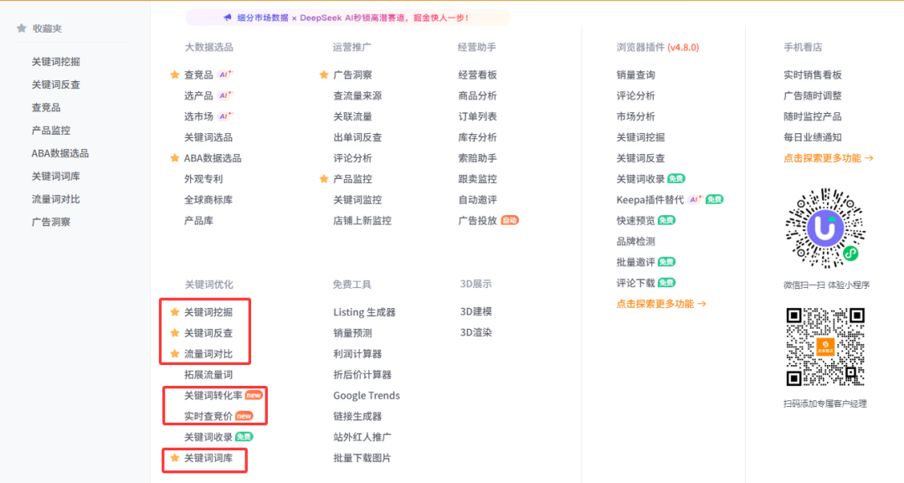The image size is (904, 483).
Task: Click the star beside ABA数据选品
Action: click(x=175, y=157)
